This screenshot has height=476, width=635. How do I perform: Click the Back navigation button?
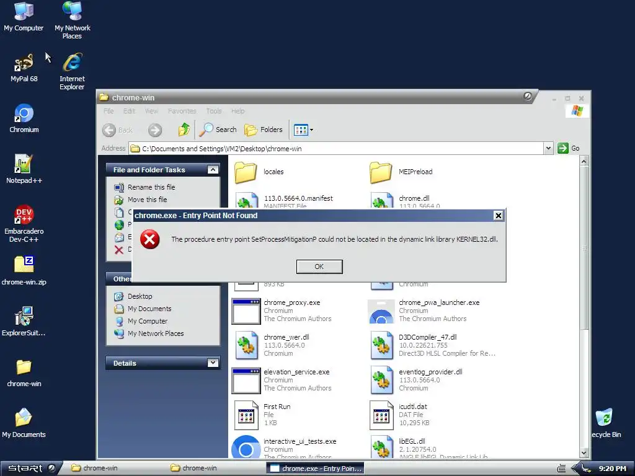[118, 130]
